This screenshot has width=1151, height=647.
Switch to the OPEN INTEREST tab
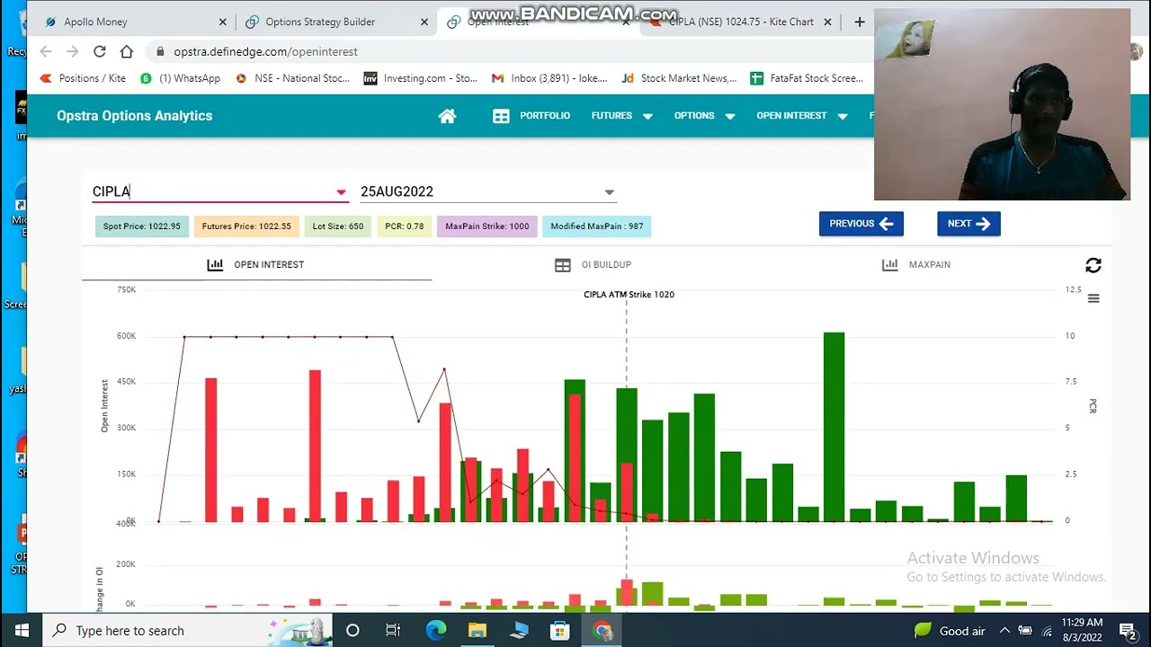click(x=256, y=265)
